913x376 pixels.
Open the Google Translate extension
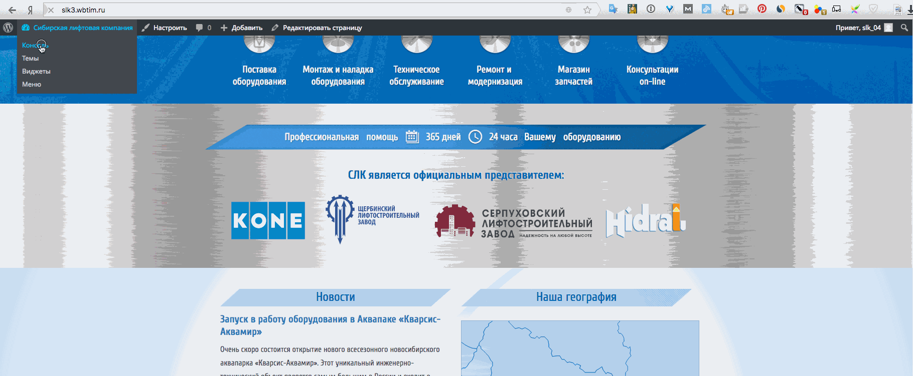click(614, 9)
